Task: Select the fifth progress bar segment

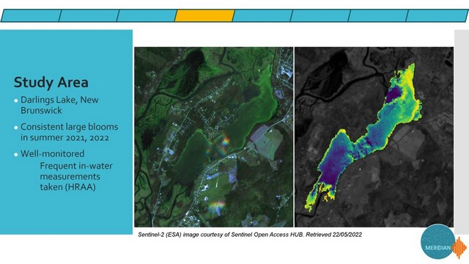Action: (x=262, y=15)
